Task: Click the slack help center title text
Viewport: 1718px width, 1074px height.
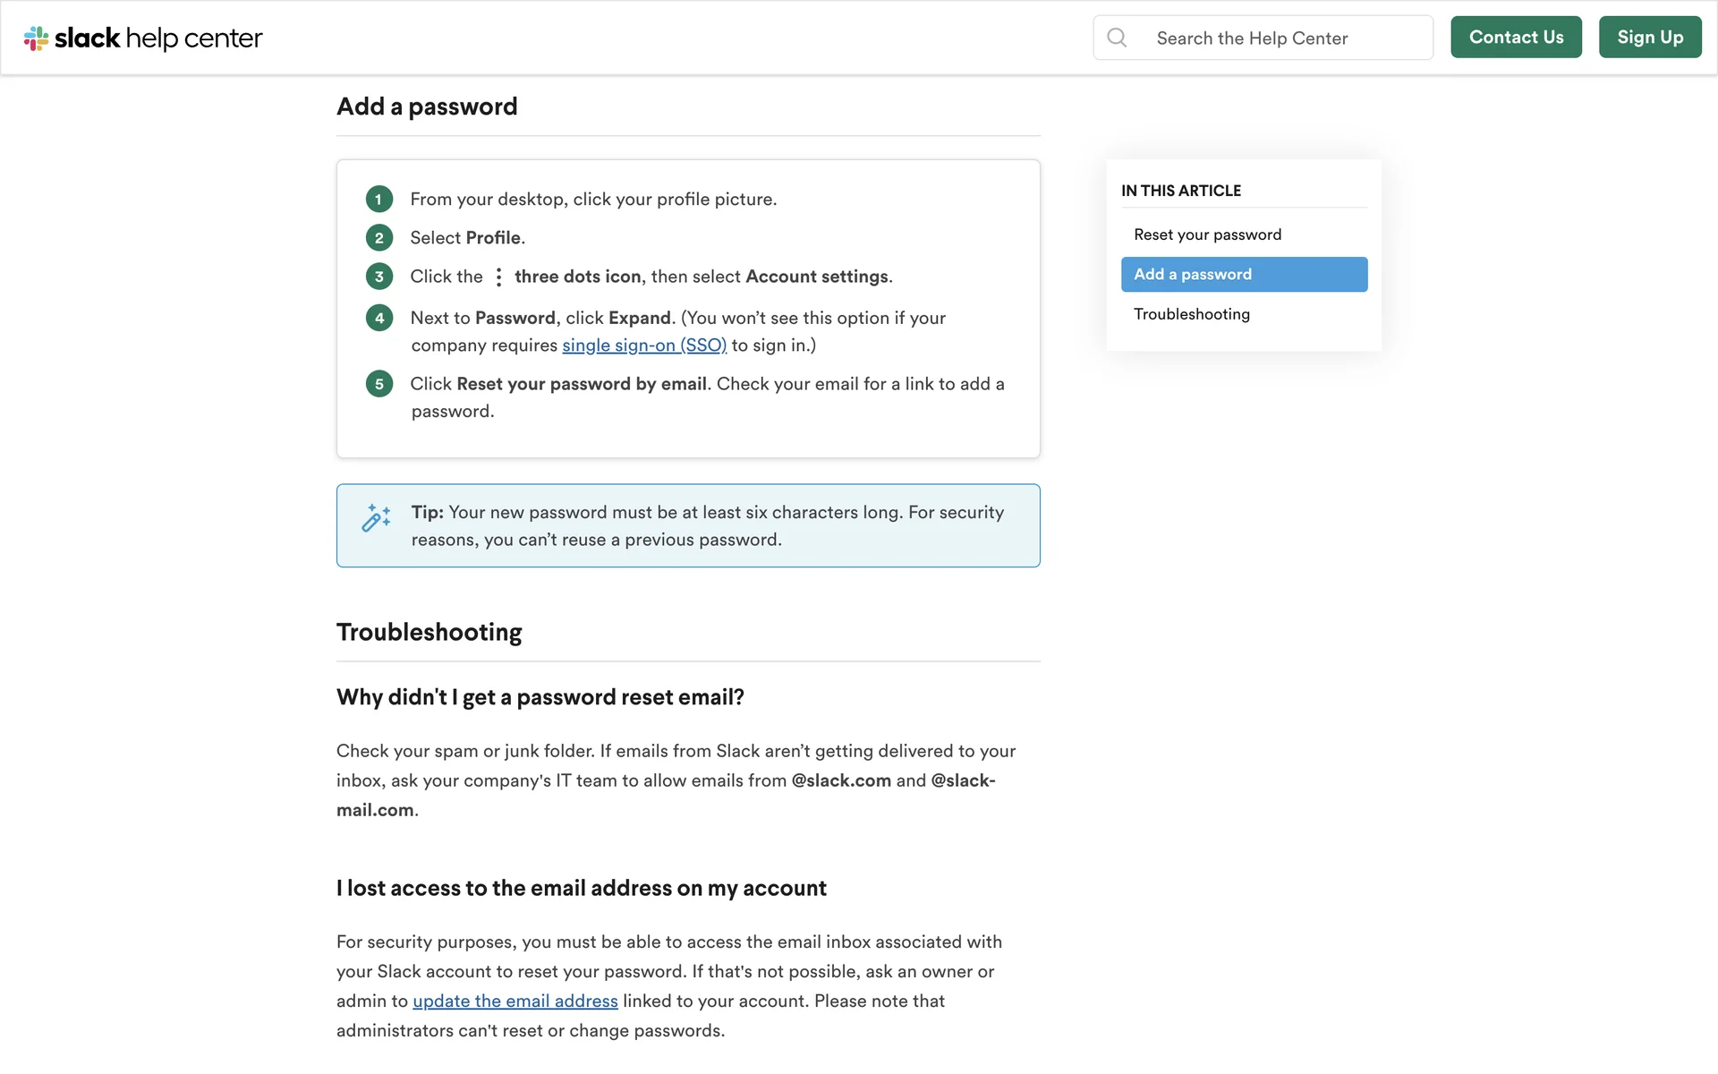Action: tap(158, 38)
